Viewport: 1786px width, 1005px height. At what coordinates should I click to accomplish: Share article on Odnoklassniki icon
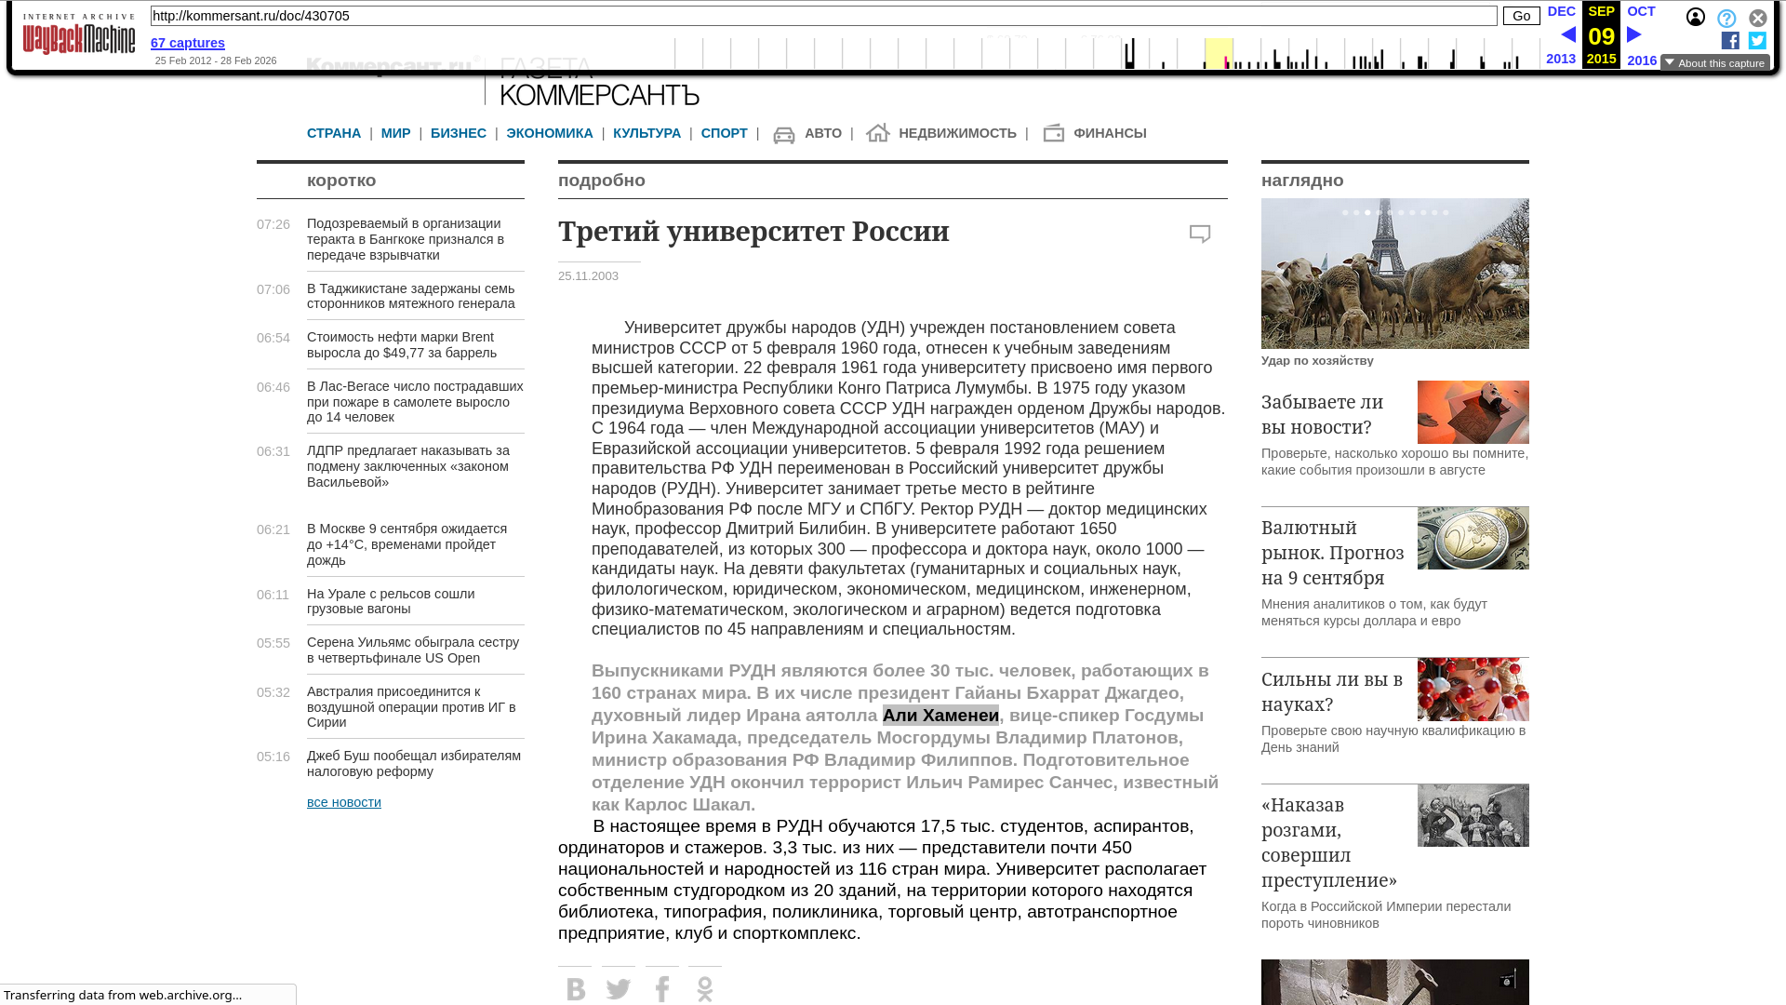tap(705, 988)
